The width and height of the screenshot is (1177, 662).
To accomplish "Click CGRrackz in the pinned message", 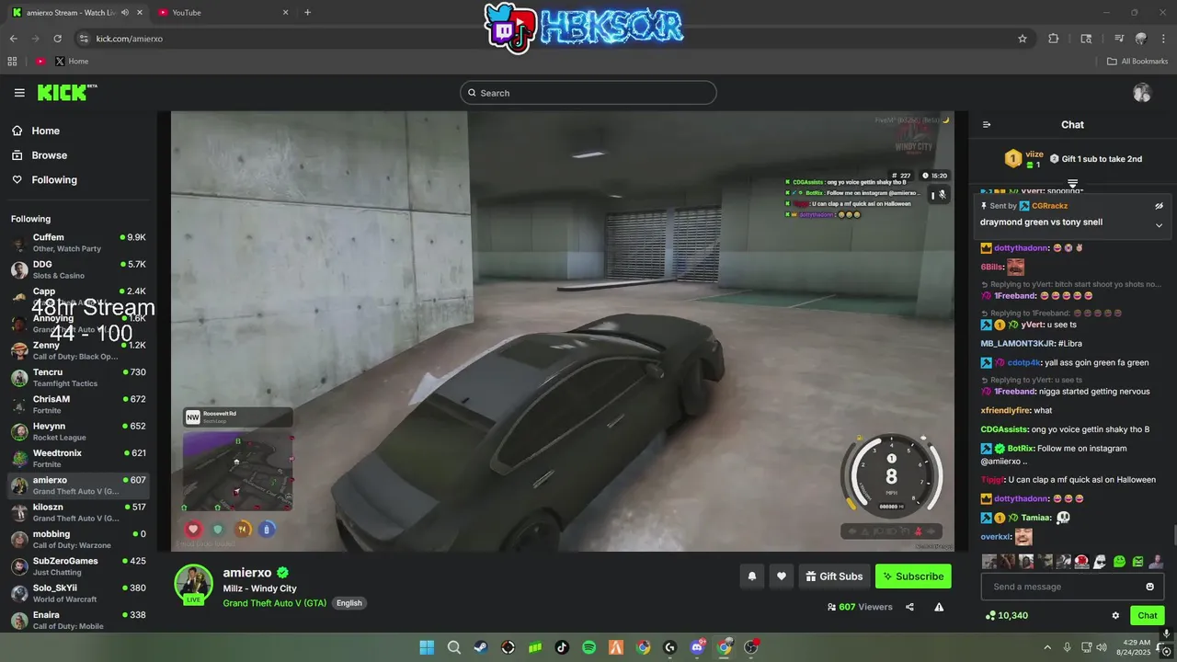I will point(1050,206).
